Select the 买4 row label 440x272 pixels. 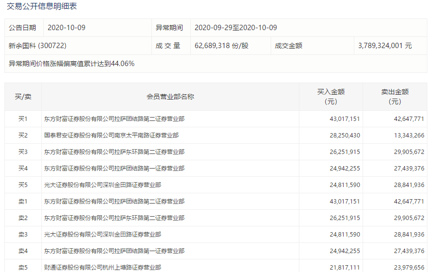coord(23,169)
